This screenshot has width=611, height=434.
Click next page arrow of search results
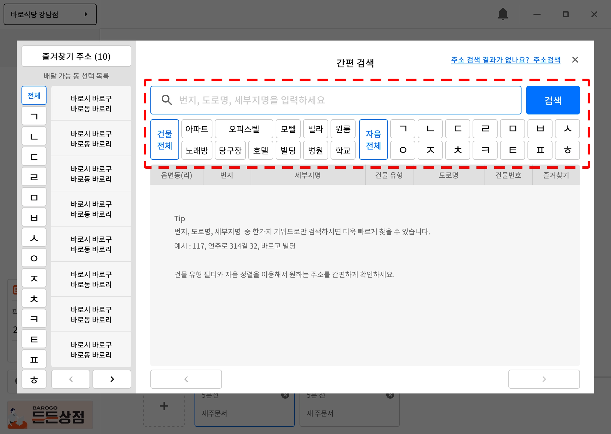coord(544,379)
